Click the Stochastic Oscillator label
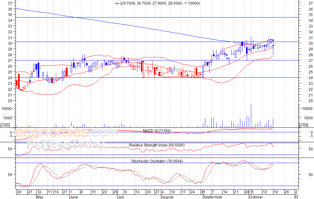The height and width of the screenshot is (199, 314). [x=157, y=161]
